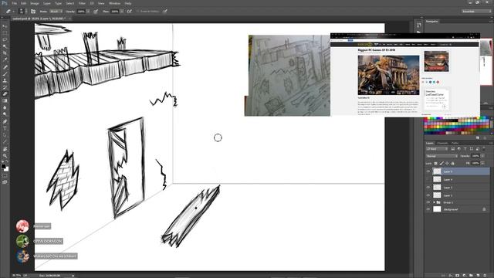Select the Rectangular Marquee tool

5,32
